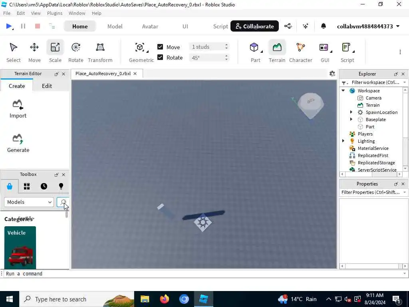Image resolution: width=409 pixels, height=307 pixels.
Task: Click the Explorer vertical scrollbar
Action: (405, 129)
